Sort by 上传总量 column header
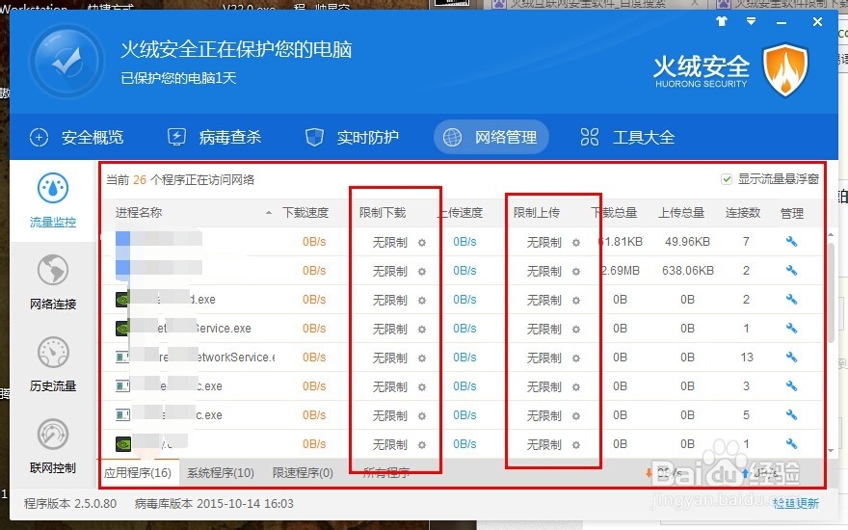This screenshot has width=848, height=530. click(681, 213)
